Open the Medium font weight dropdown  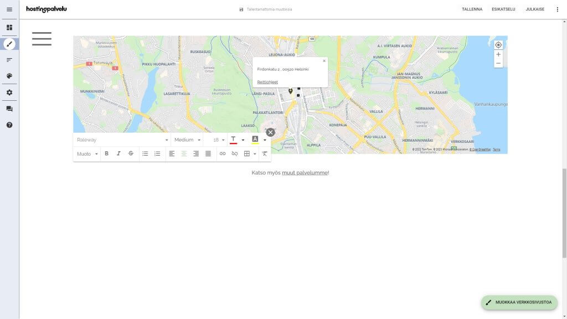coord(187,140)
